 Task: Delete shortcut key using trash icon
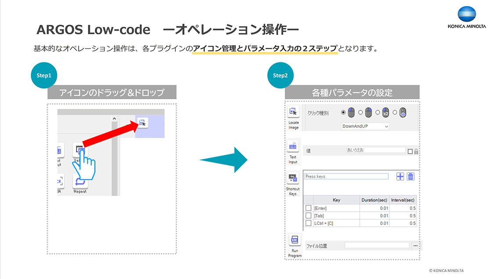410,177
